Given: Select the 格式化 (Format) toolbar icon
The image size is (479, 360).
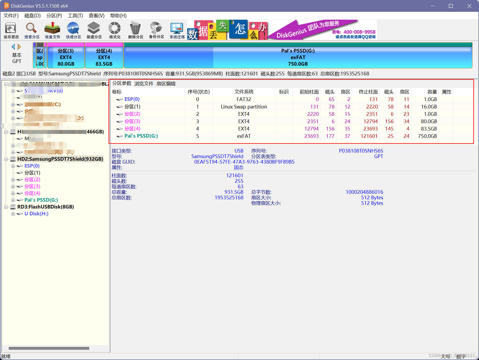Looking at the screenshot, I should 114,30.
